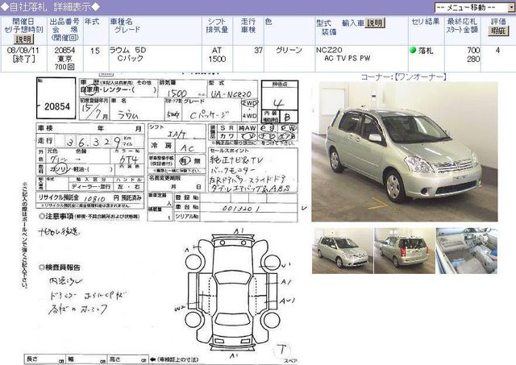Open the メニュー移動 dropdown menu

point(475,7)
